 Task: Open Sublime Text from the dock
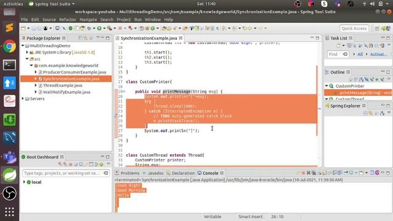(x=10, y=27)
